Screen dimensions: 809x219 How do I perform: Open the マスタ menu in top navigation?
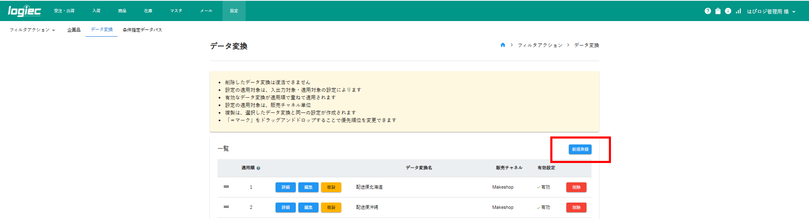[176, 11]
